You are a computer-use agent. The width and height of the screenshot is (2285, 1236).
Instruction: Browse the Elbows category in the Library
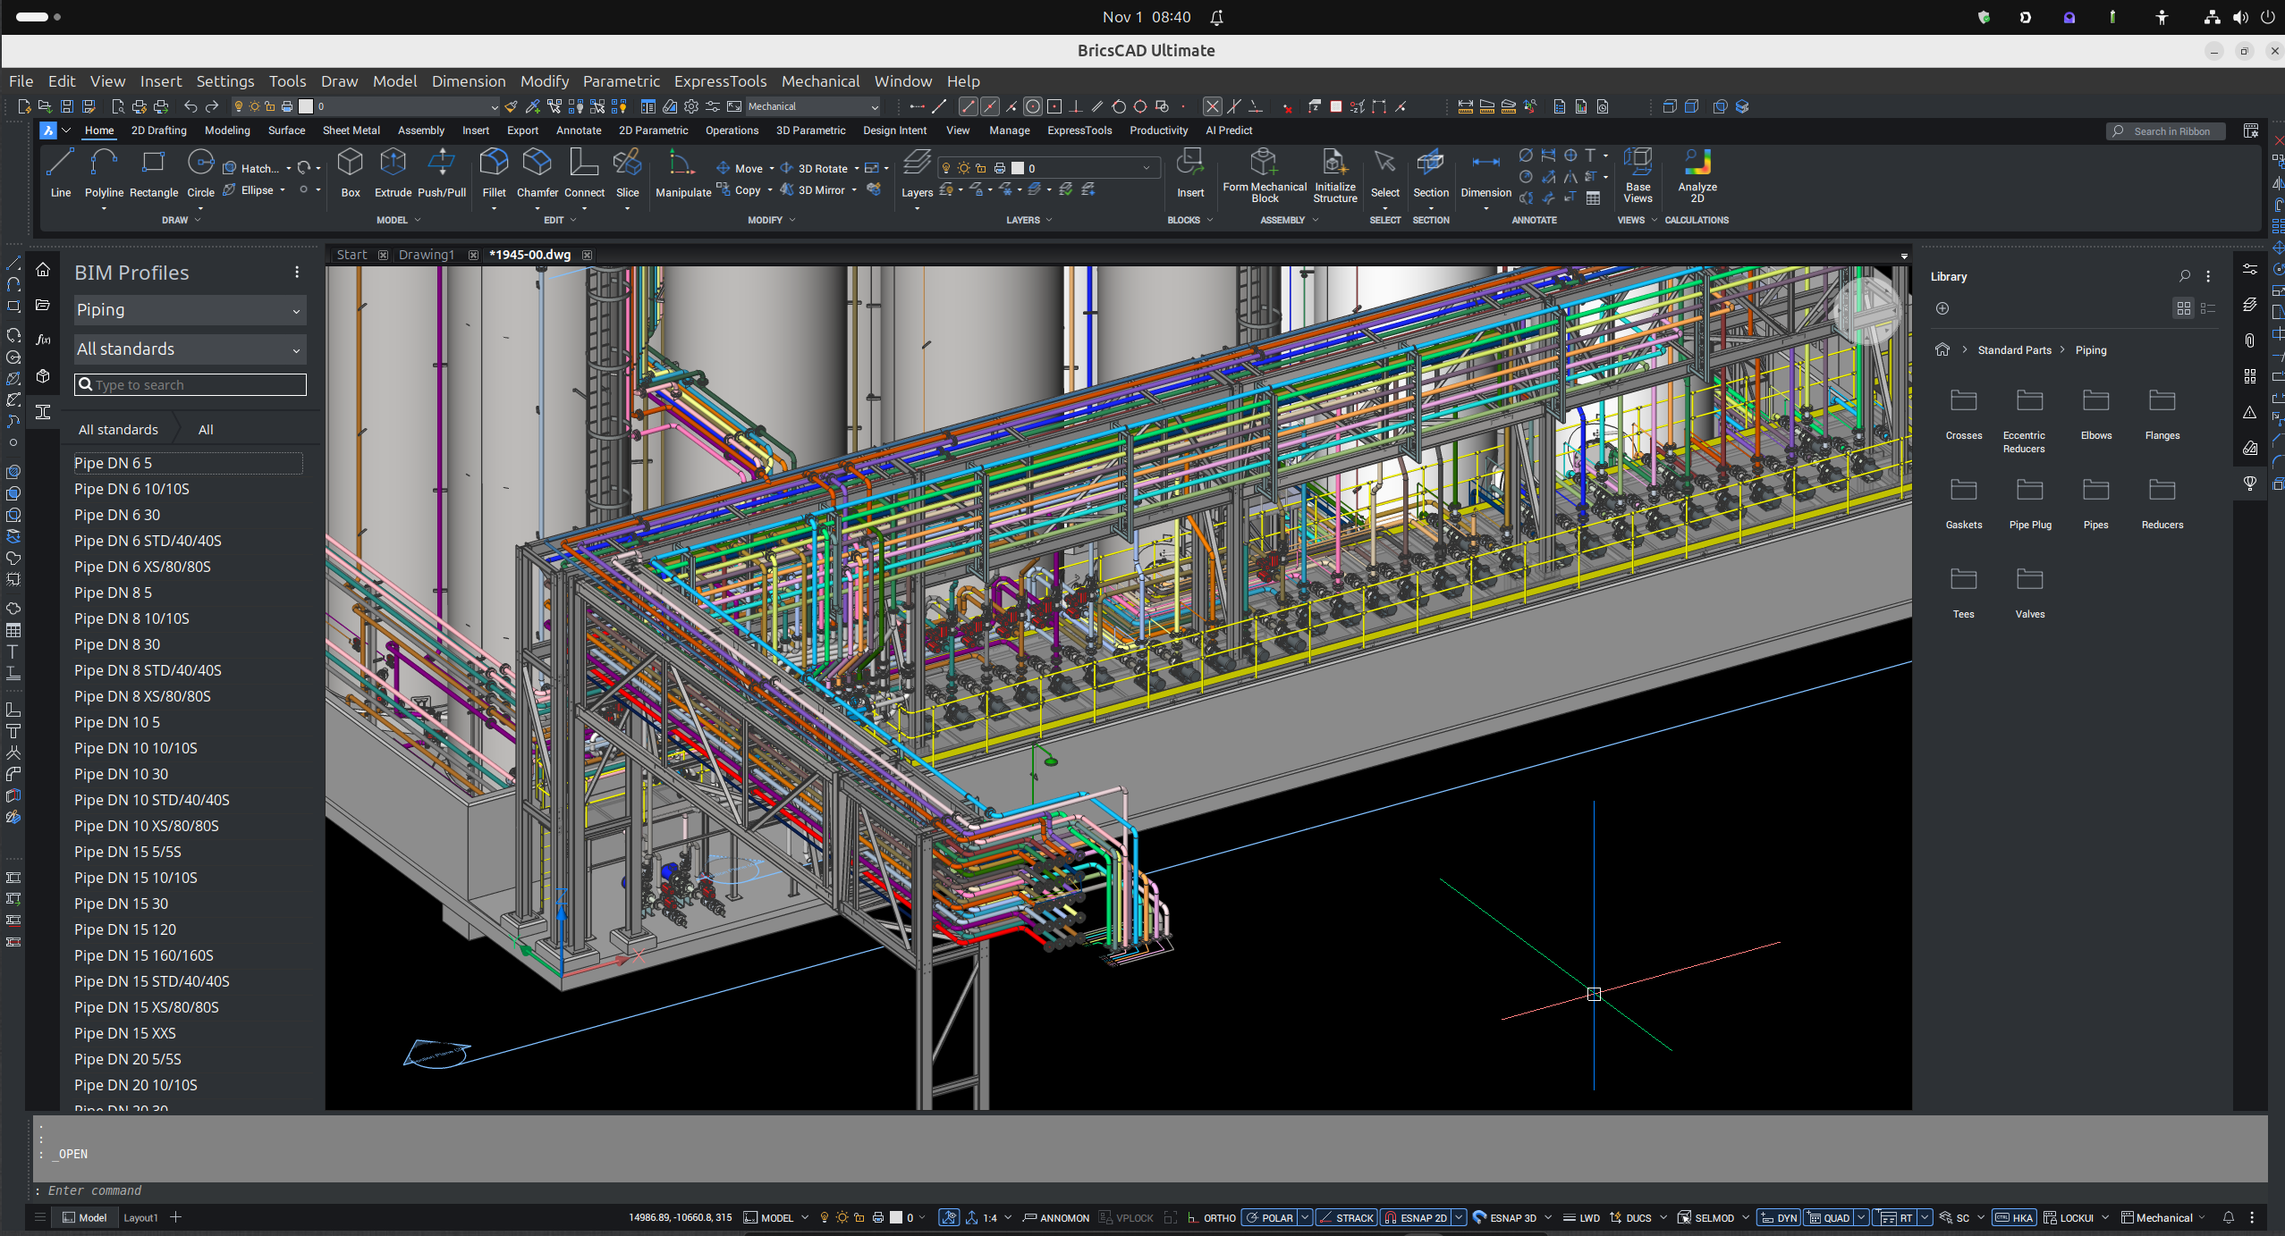tap(2096, 407)
